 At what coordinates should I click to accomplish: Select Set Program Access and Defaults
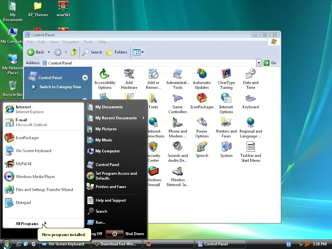click(116, 176)
